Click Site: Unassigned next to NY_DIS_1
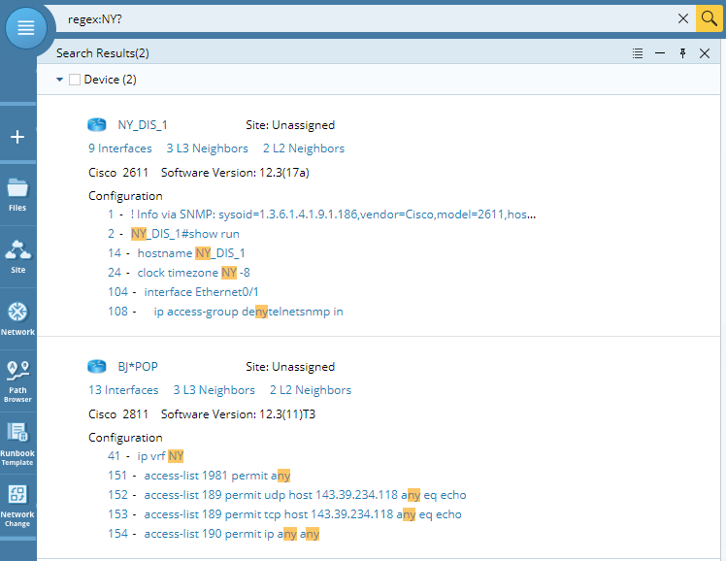Image resolution: width=726 pixels, height=561 pixels. click(x=290, y=125)
